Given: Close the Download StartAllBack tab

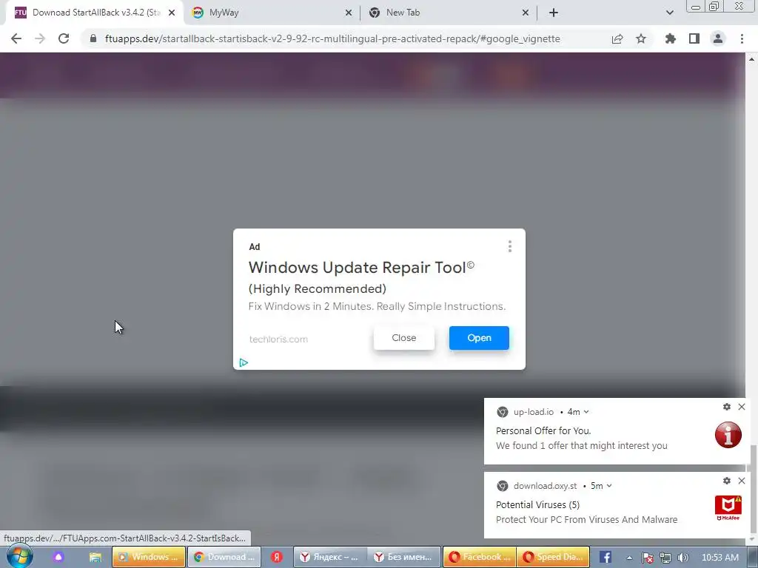Looking at the screenshot, I should [172, 13].
